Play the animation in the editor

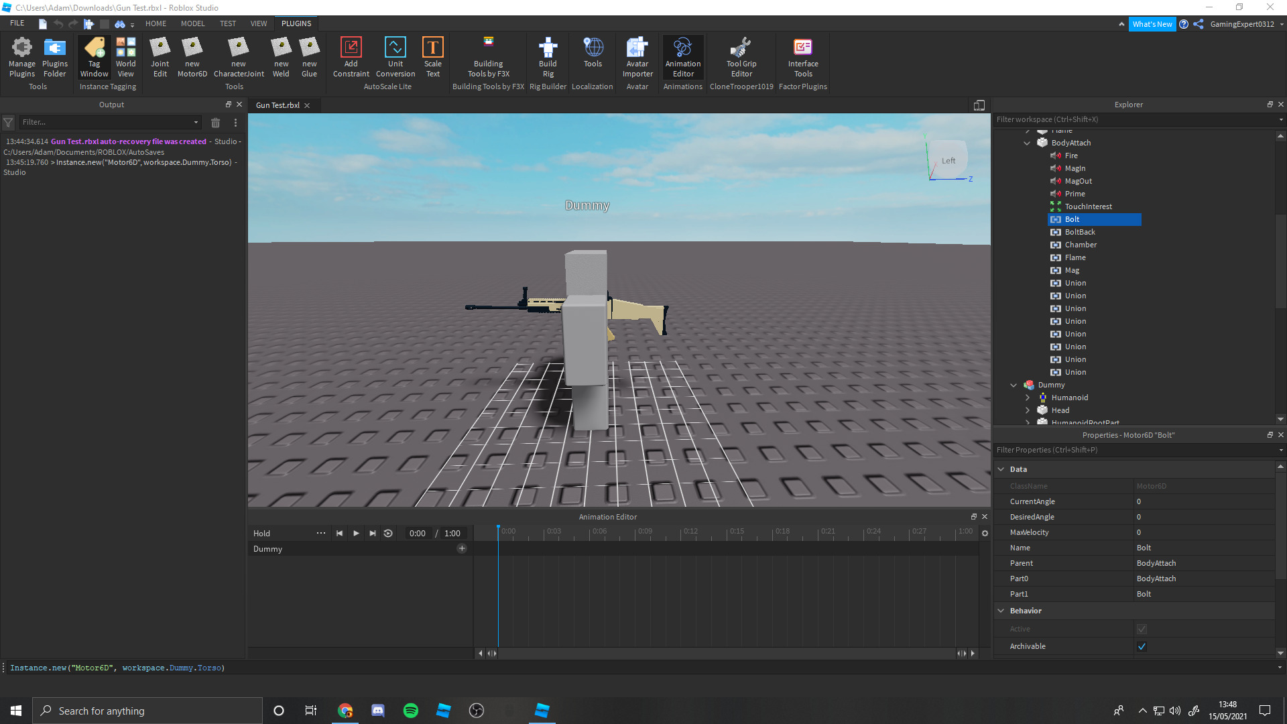tap(356, 534)
